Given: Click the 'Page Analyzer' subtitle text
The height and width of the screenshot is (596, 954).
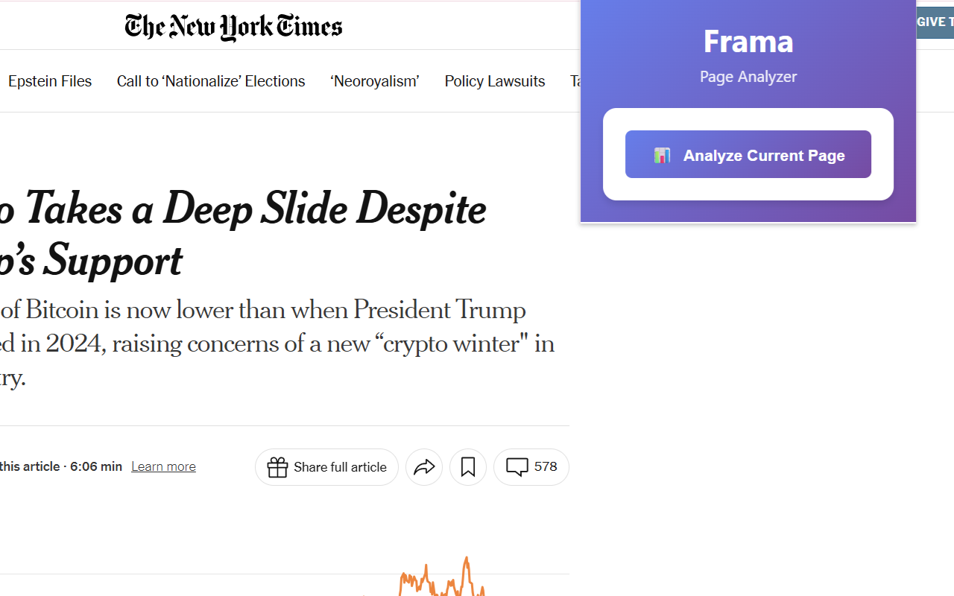Looking at the screenshot, I should point(748,76).
